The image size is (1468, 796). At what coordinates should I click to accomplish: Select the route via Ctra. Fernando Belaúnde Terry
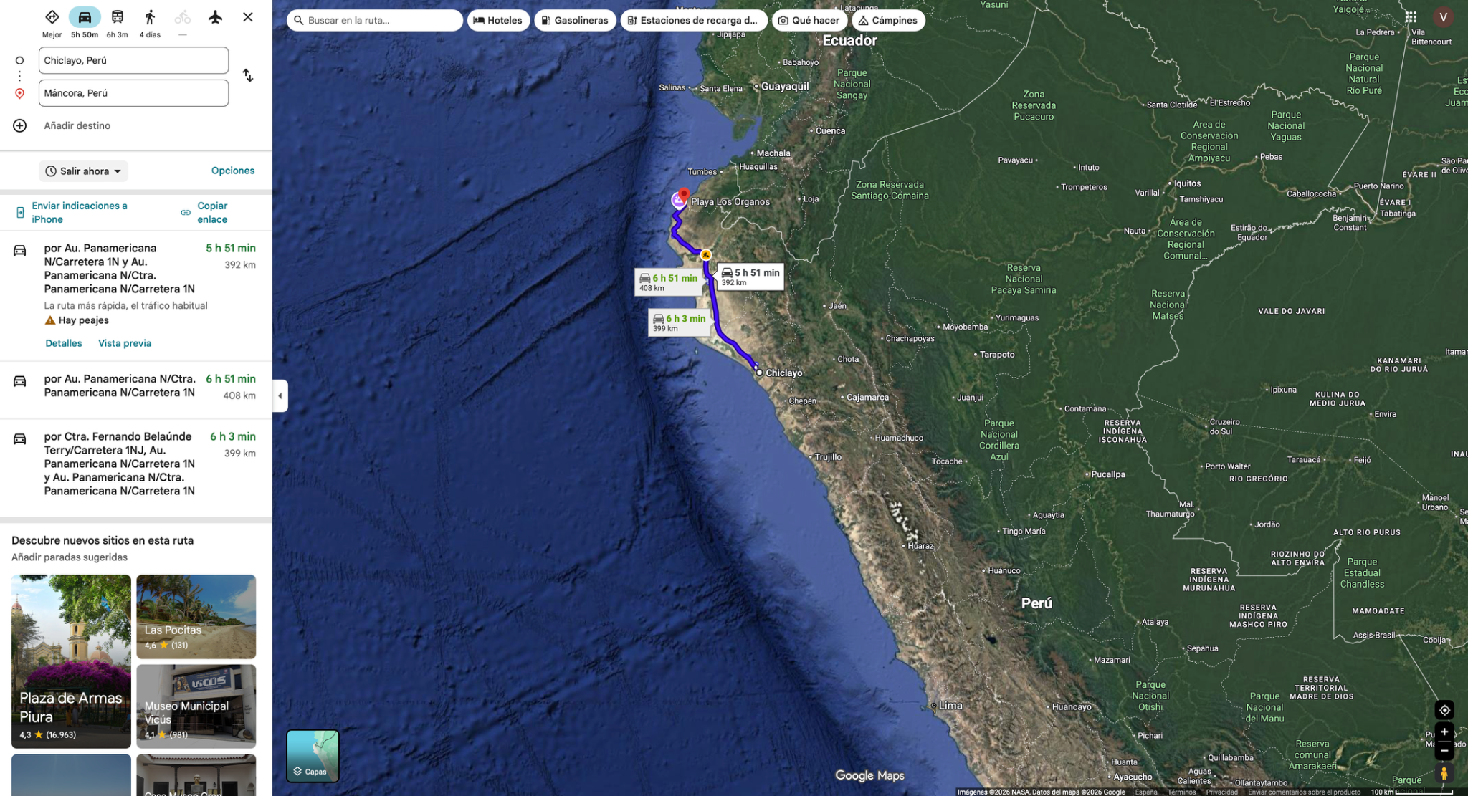pos(136,464)
